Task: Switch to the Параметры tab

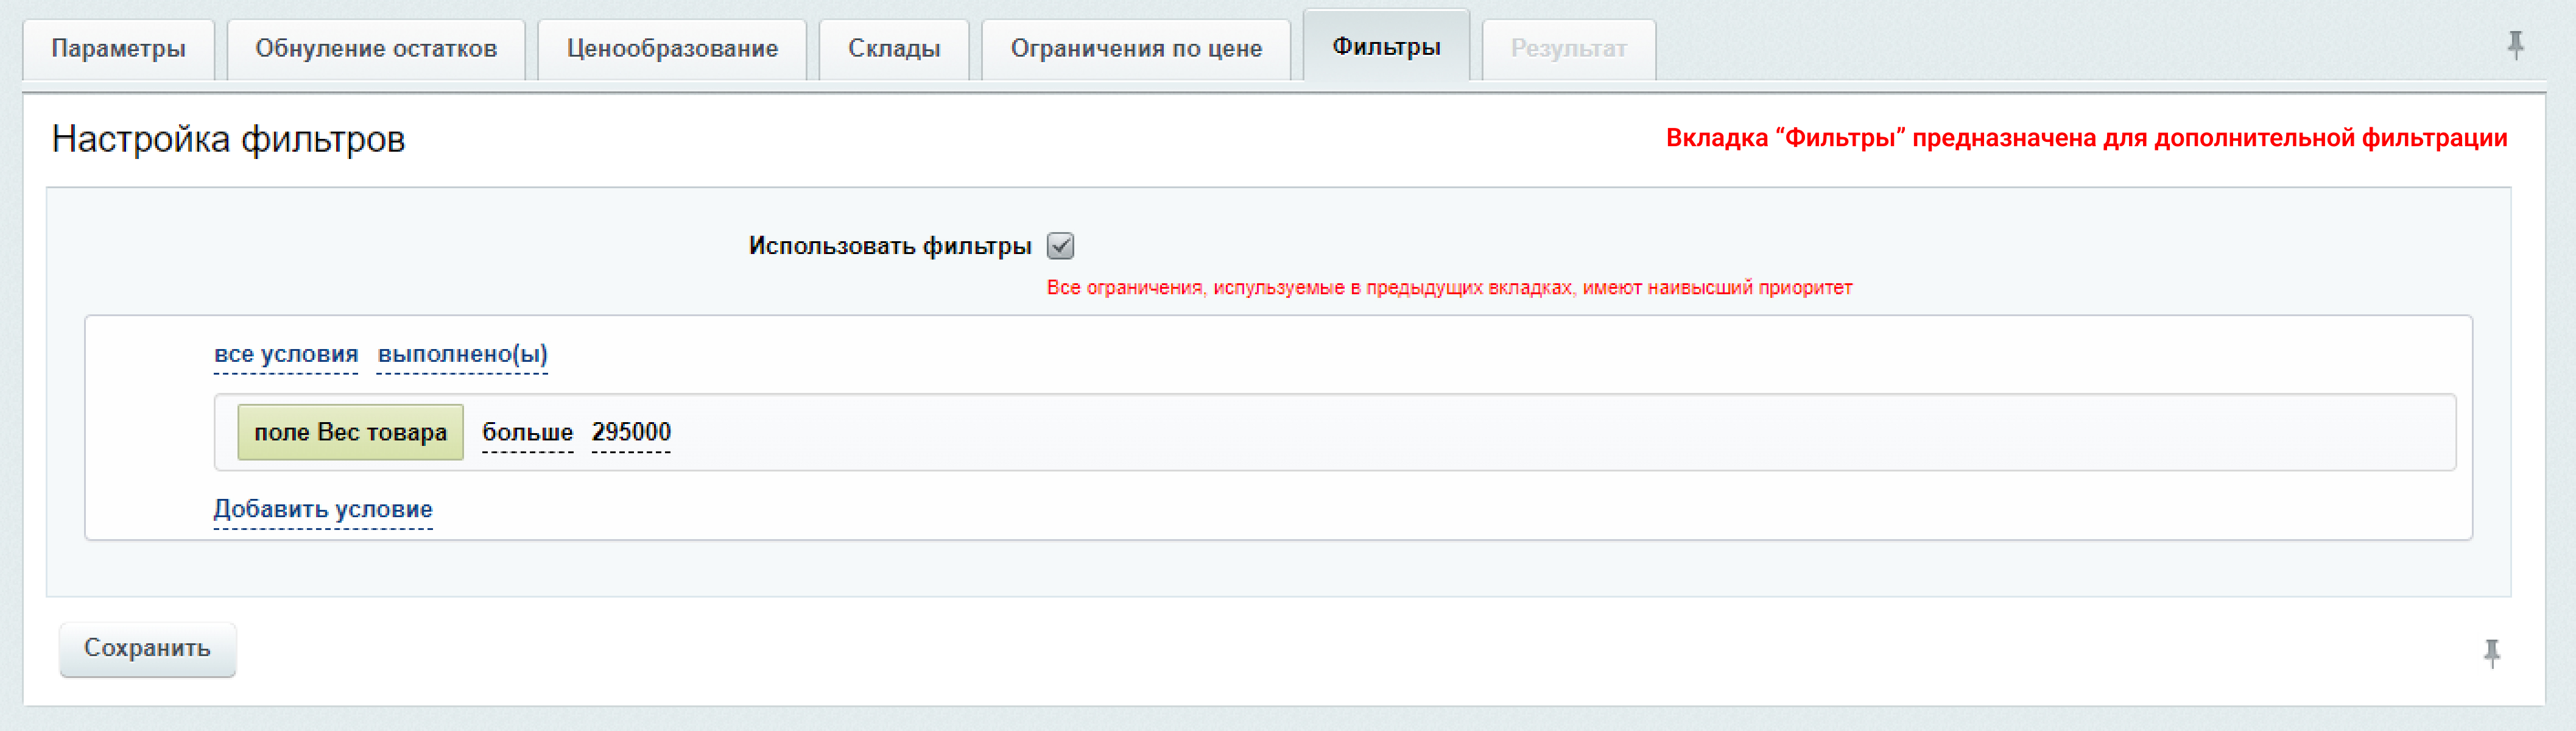Action: (x=118, y=49)
